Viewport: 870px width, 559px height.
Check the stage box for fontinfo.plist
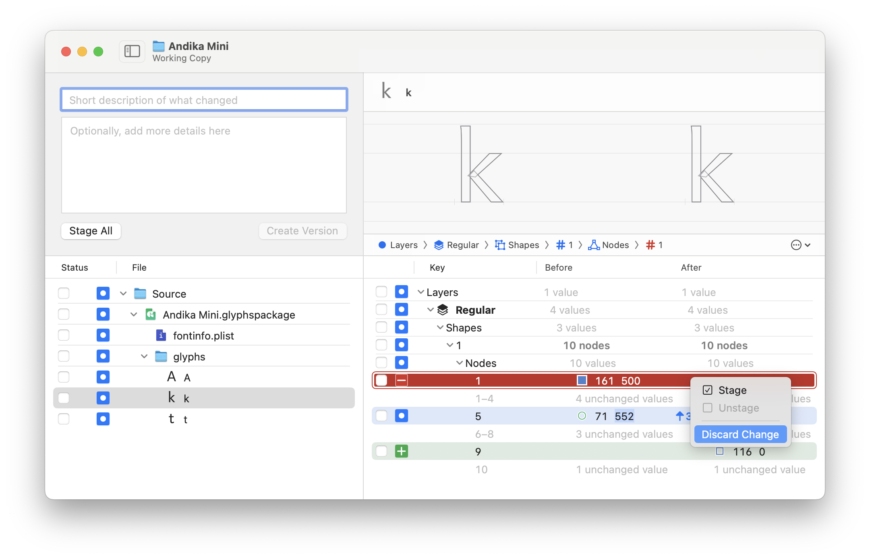pos(64,335)
